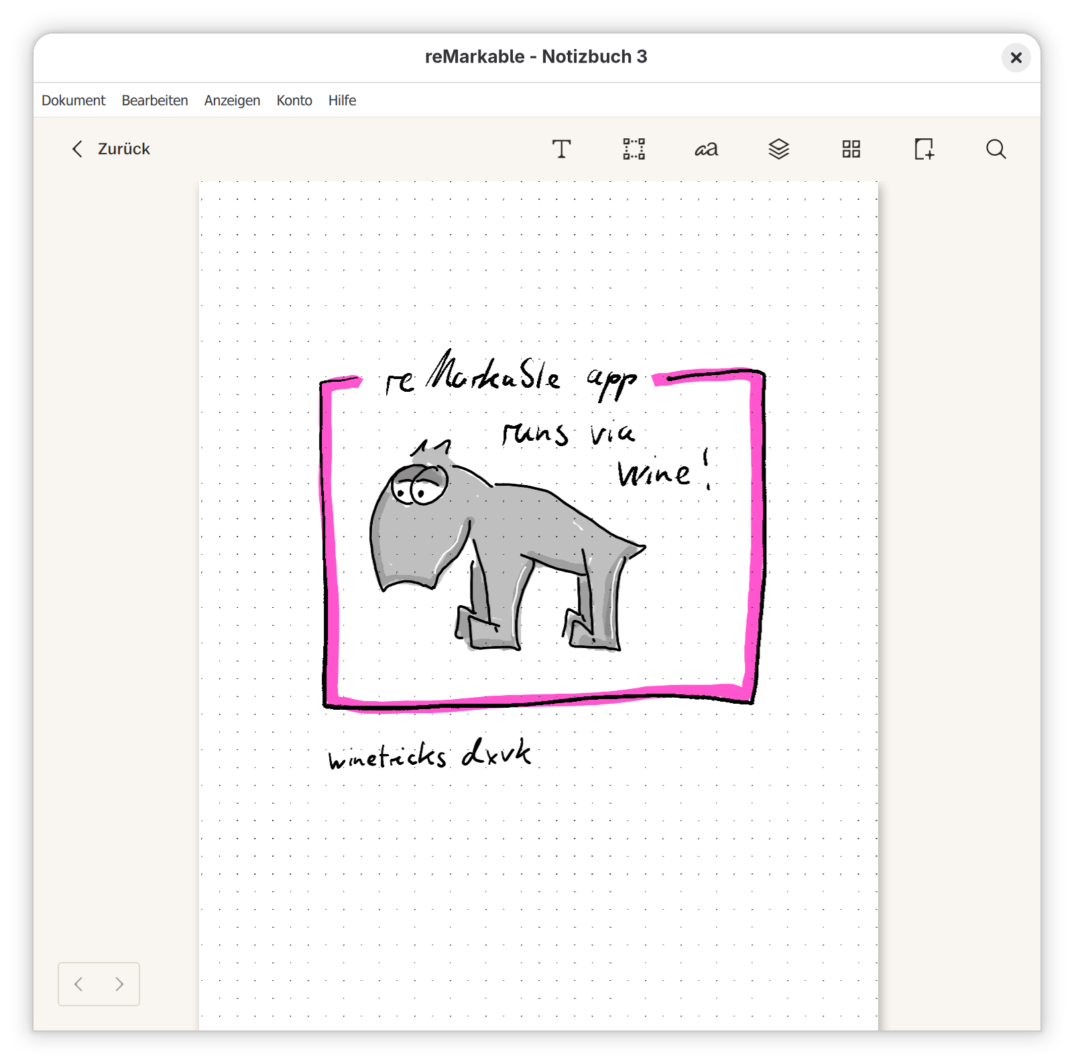Screen dimensions: 1074x1064
Task: Open the layers panel icon
Action: 778,149
